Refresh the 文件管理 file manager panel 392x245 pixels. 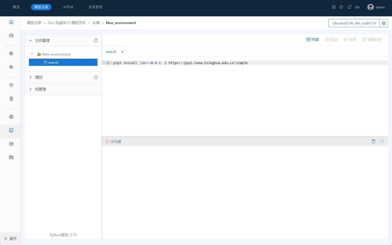click(x=96, y=41)
